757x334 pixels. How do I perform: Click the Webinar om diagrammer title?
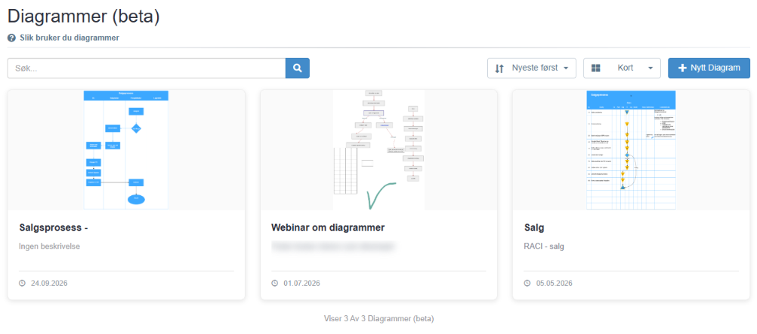(328, 228)
